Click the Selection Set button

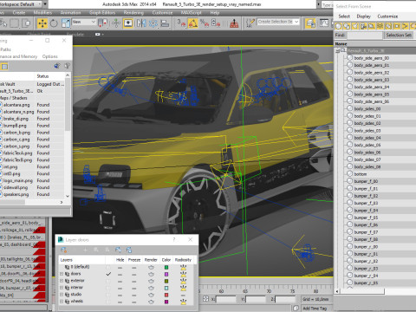coord(399,36)
